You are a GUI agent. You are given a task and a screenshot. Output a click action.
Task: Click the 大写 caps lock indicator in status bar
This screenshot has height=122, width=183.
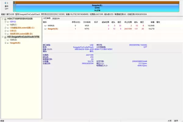click(170, 121)
